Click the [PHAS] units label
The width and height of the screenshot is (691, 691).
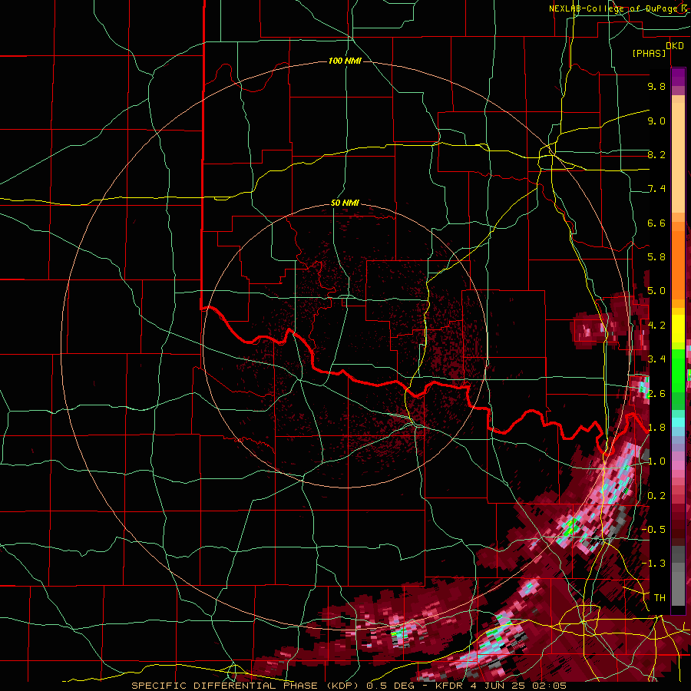click(649, 53)
